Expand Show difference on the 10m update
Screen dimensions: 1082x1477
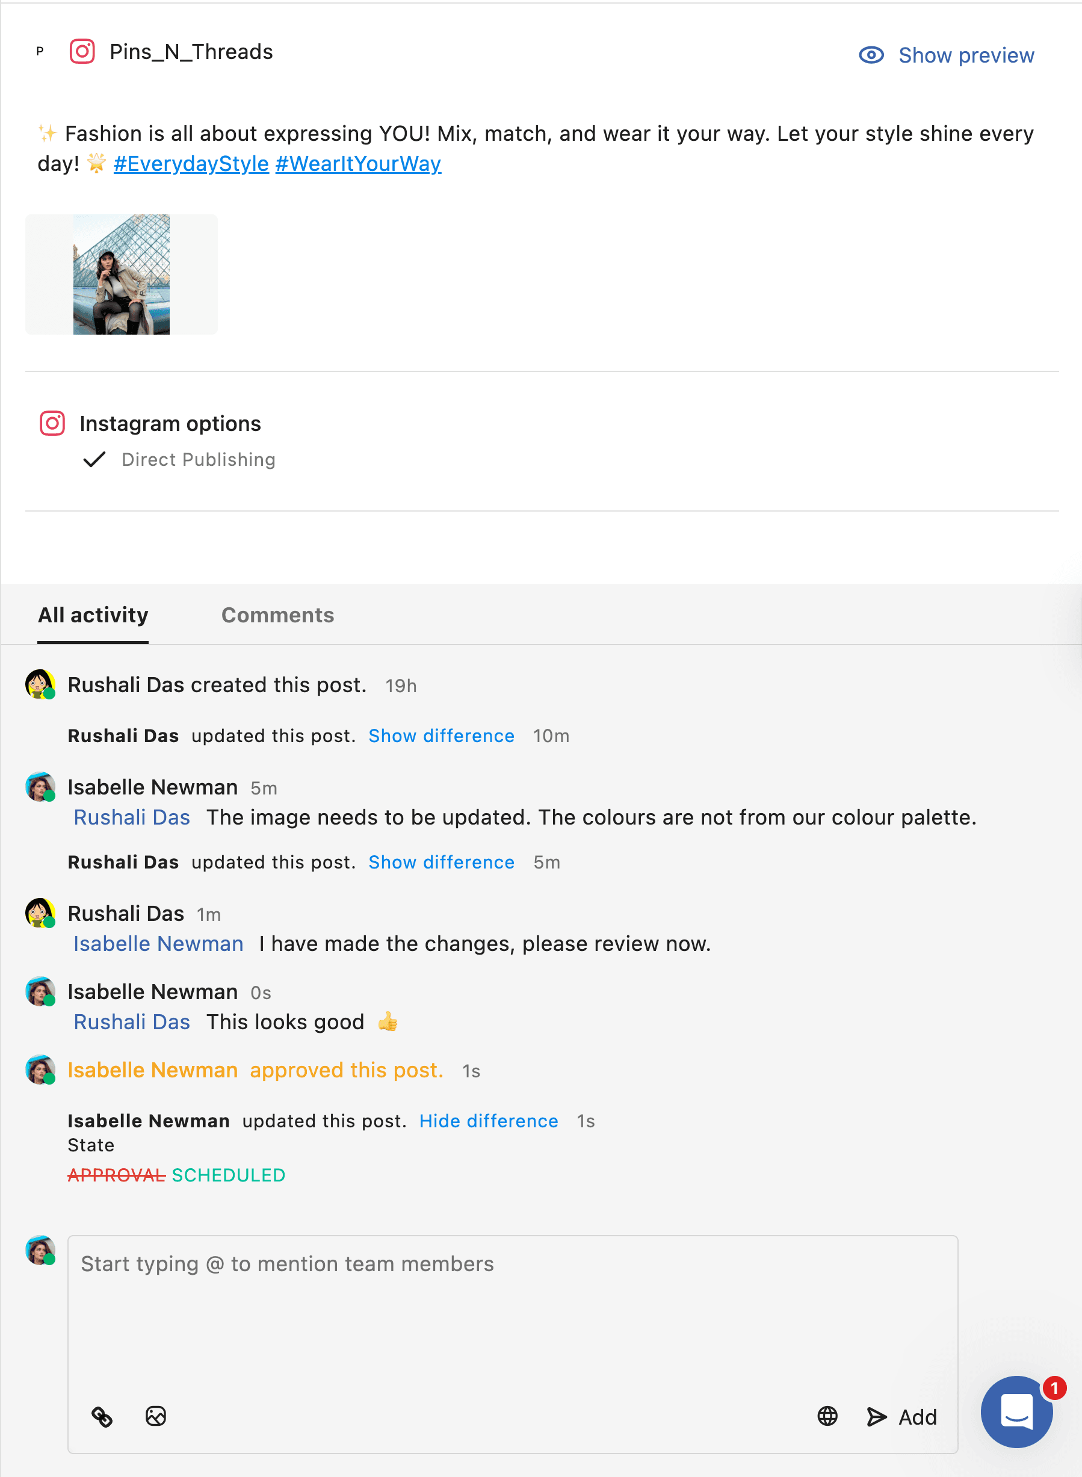coord(441,735)
